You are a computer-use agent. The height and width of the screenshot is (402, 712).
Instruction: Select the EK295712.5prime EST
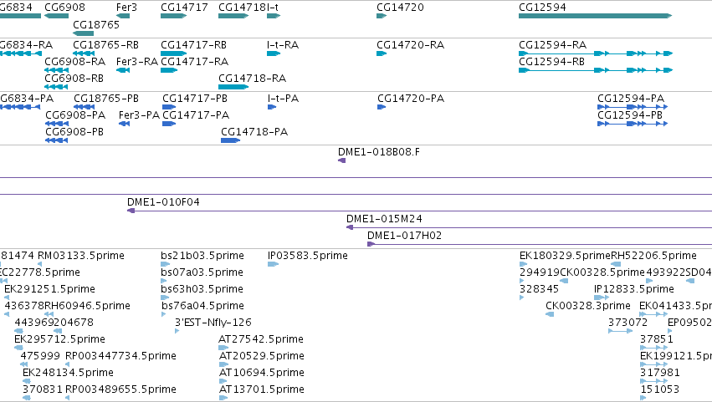coord(18,348)
